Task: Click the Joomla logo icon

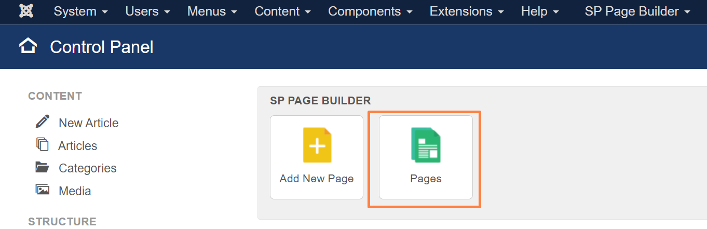Action: [26, 11]
